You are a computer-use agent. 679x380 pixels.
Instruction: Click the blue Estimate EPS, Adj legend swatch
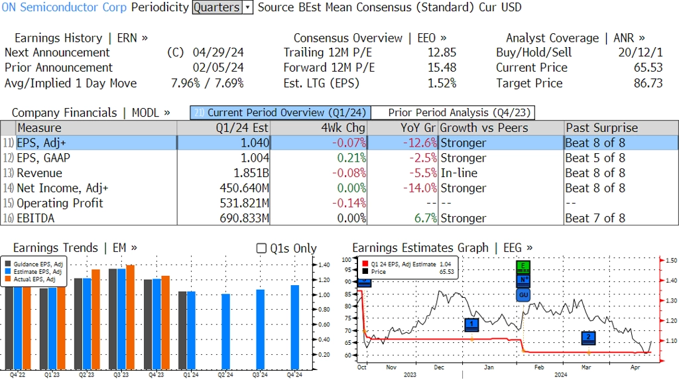coord(8,272)
